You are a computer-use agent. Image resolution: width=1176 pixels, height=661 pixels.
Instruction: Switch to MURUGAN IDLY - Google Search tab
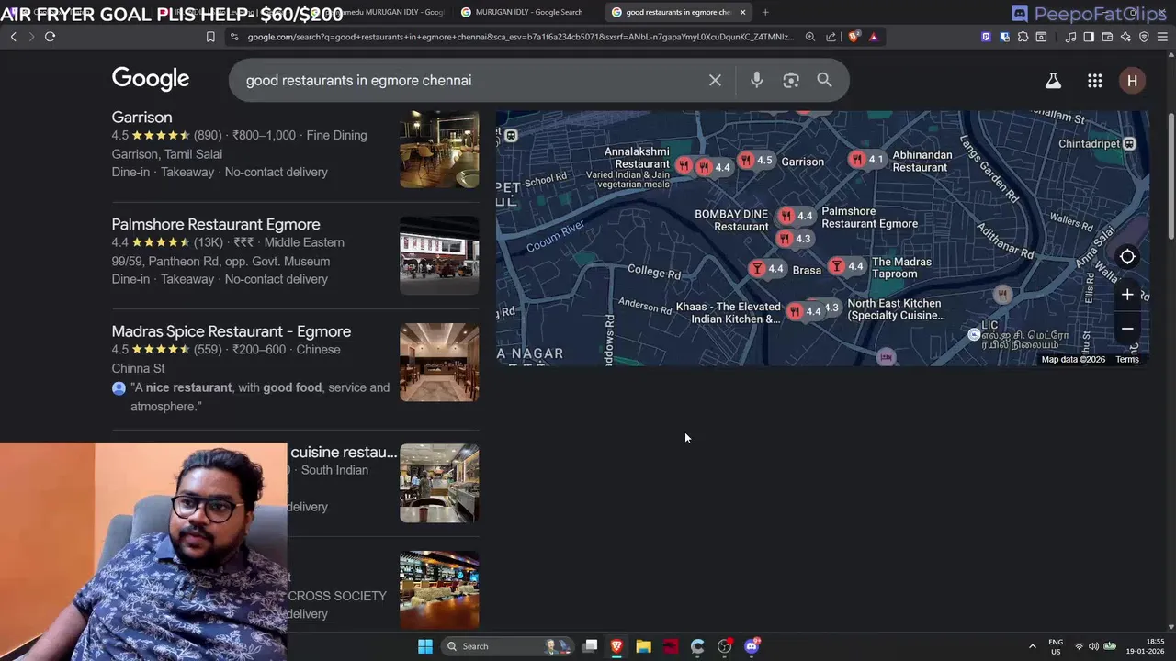click(x=528, y=12)
